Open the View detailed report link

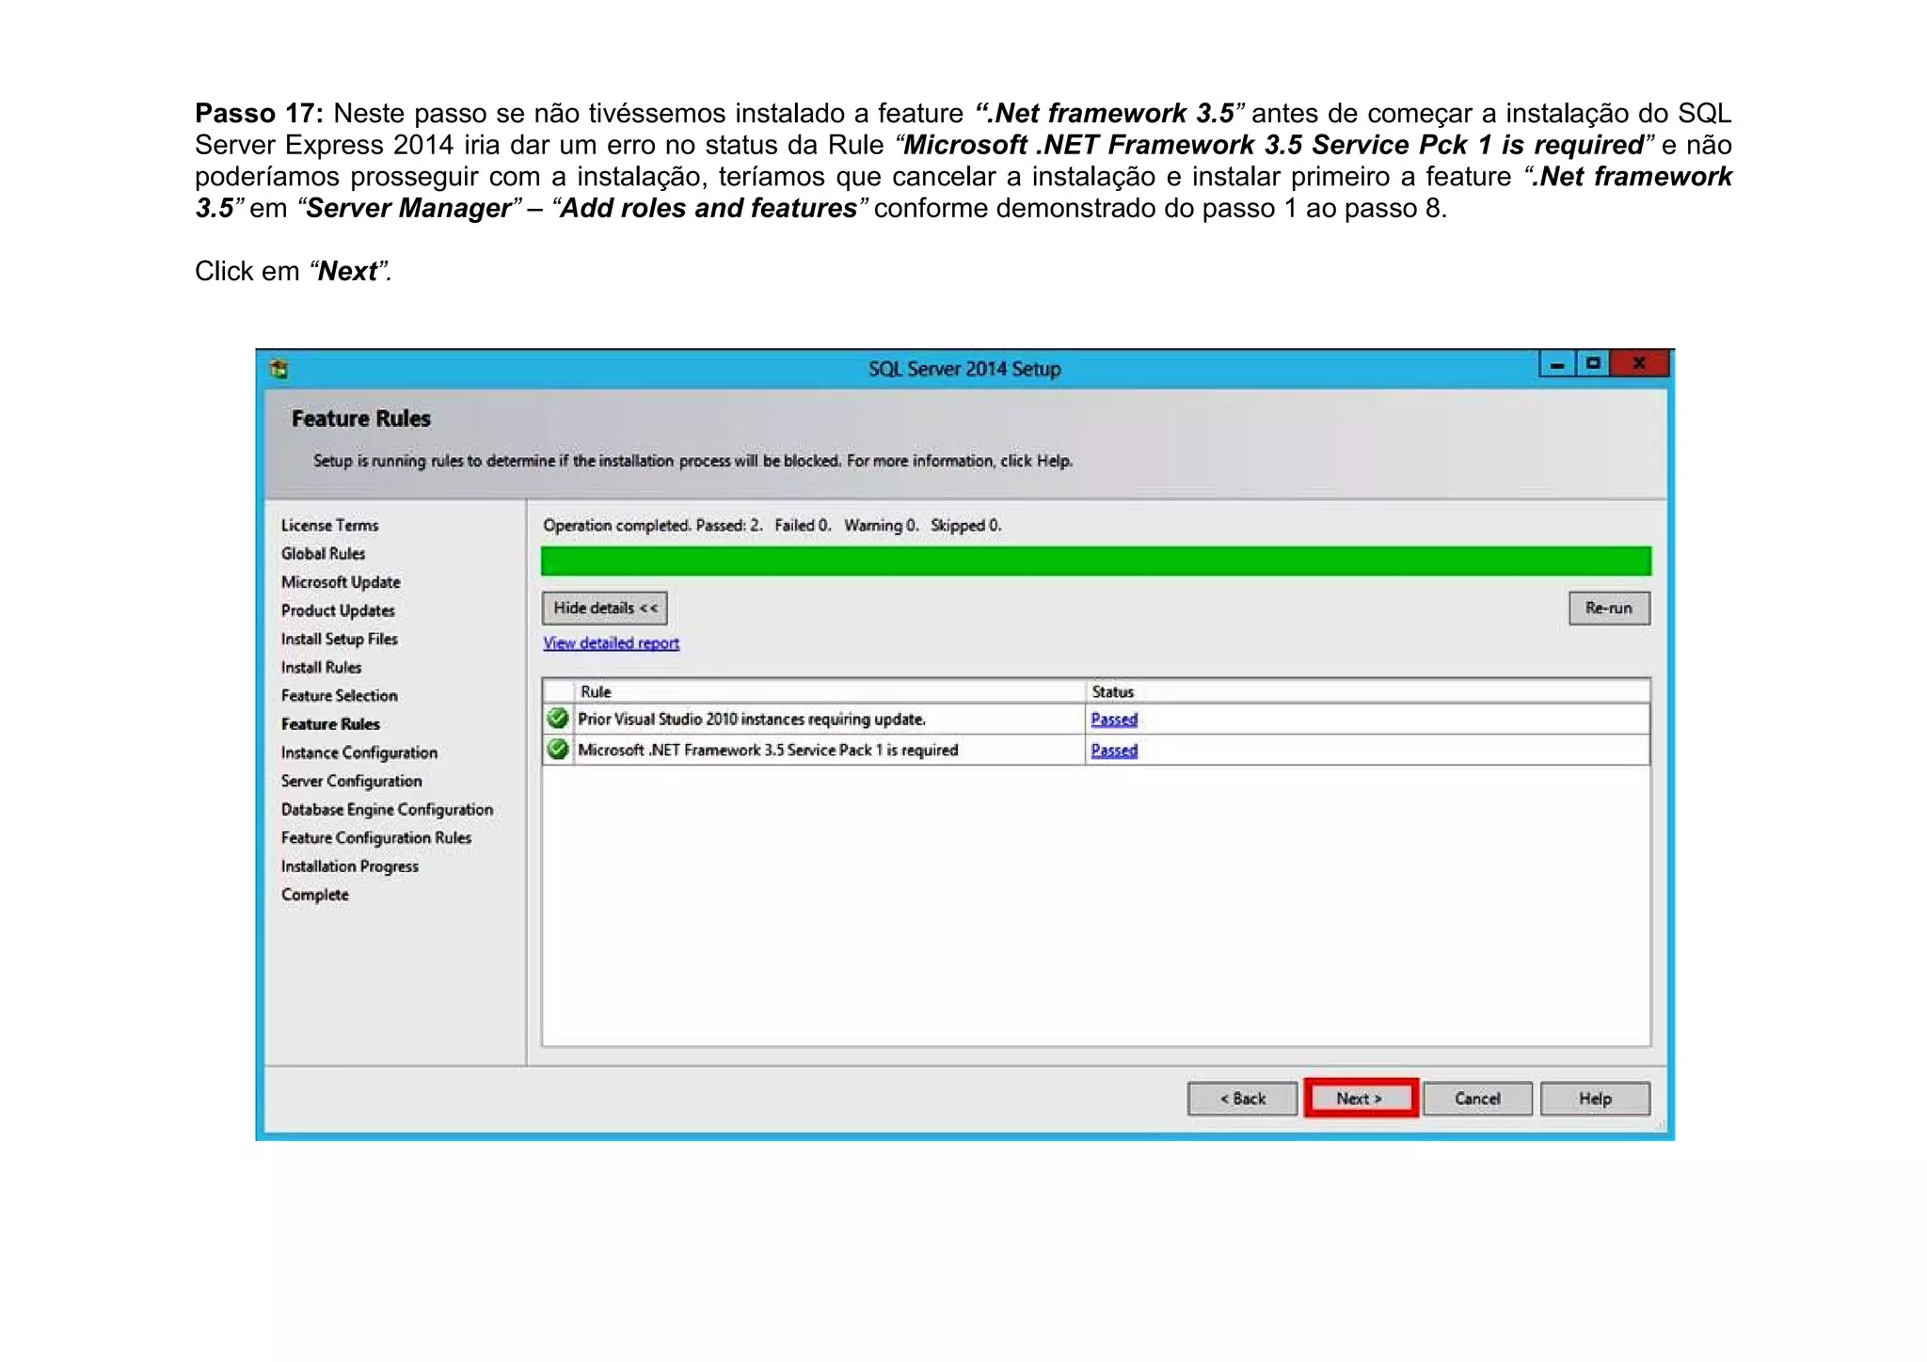point(612,643)
